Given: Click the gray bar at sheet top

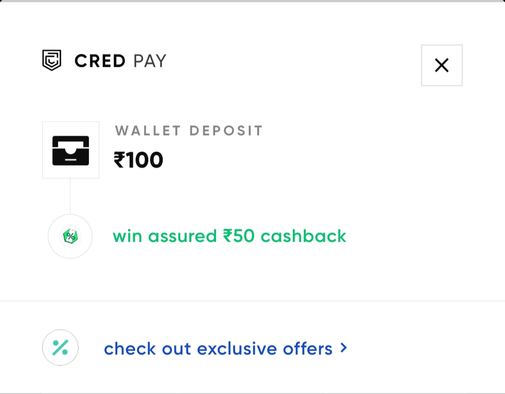Looking at the screenshot, I should click(252, 1).
